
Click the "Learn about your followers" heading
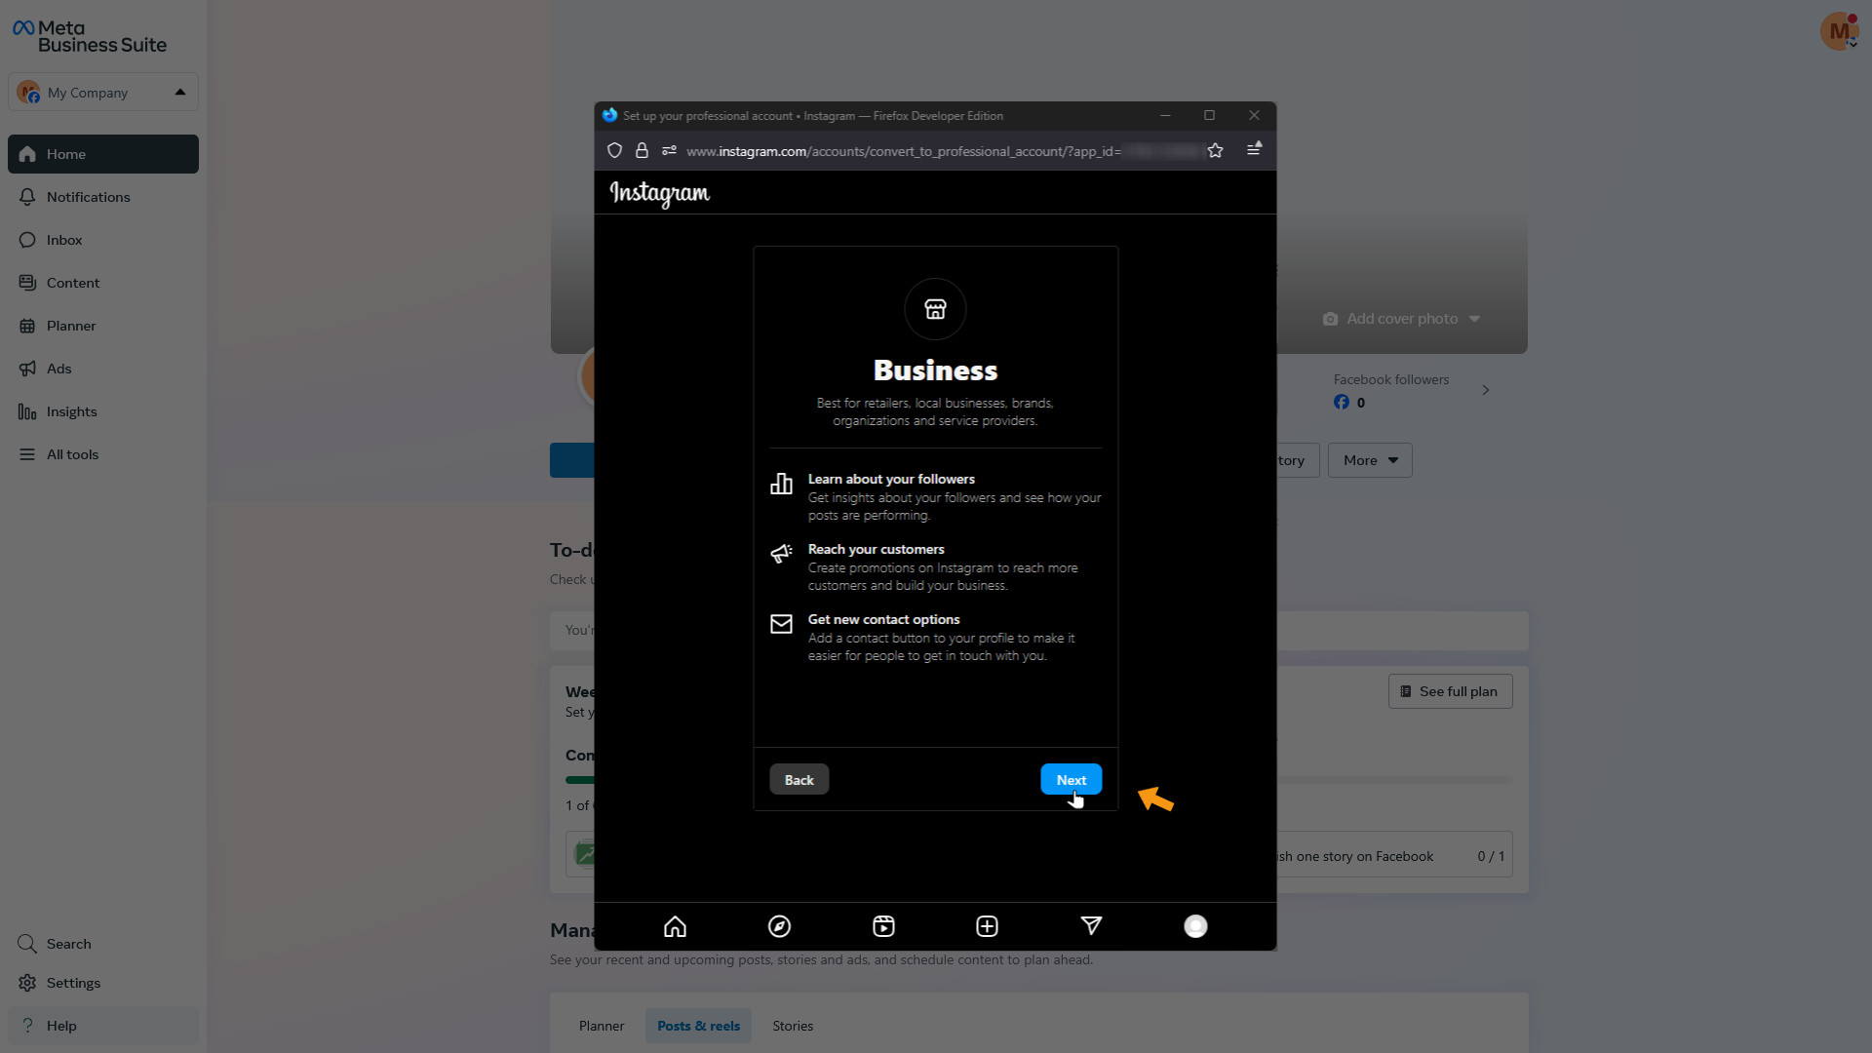(891, 479)
